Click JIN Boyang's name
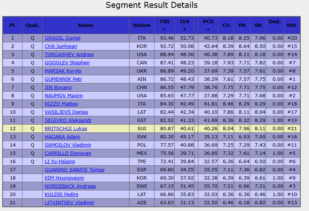309x211 pixels. tap(58, 88)
